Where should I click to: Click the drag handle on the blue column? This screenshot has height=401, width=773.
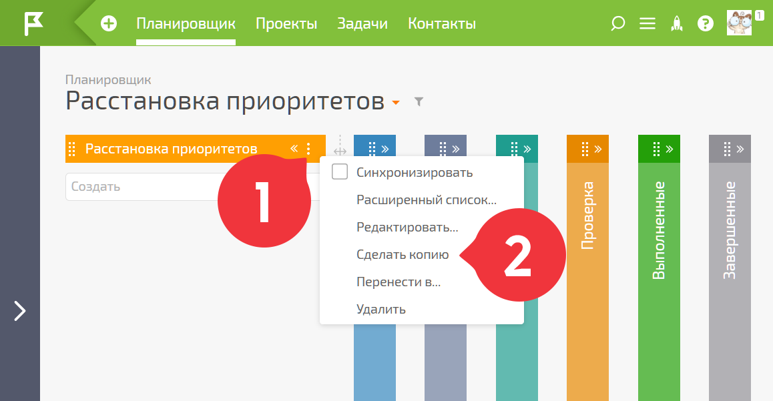coord(372,149)
